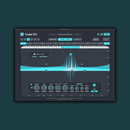The height and width of the screenshot is (130, 130).
Task: Toggle note g in the note row
Action: coord(74,44)
